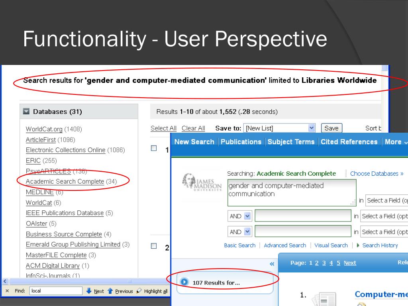The image size is (408, 306).
Task: Open the article document thumbnail for result 1
Action: [x=324, y=299]
